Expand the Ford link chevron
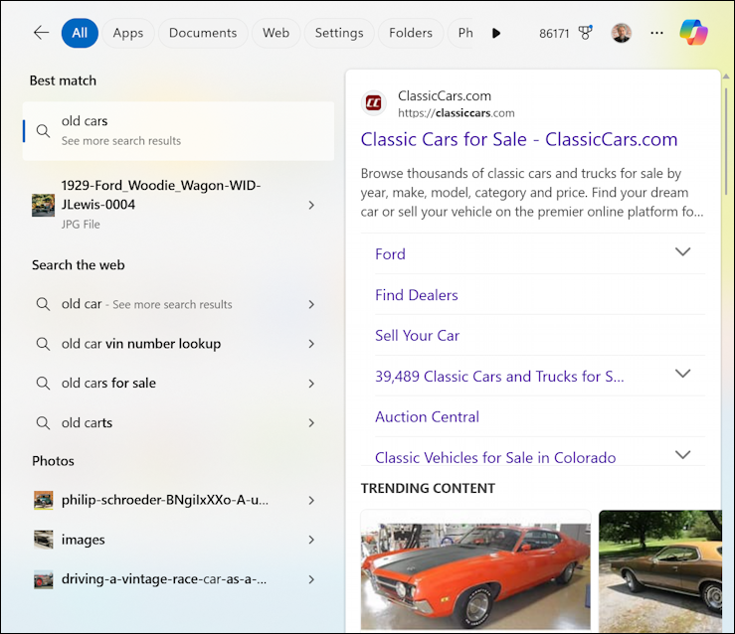The image size is (735, 634). click(x=682, y=252)
